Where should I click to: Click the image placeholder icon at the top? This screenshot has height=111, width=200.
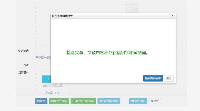coord(132,8)
